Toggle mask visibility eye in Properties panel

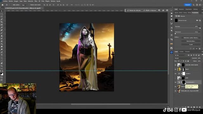(197, 48)
